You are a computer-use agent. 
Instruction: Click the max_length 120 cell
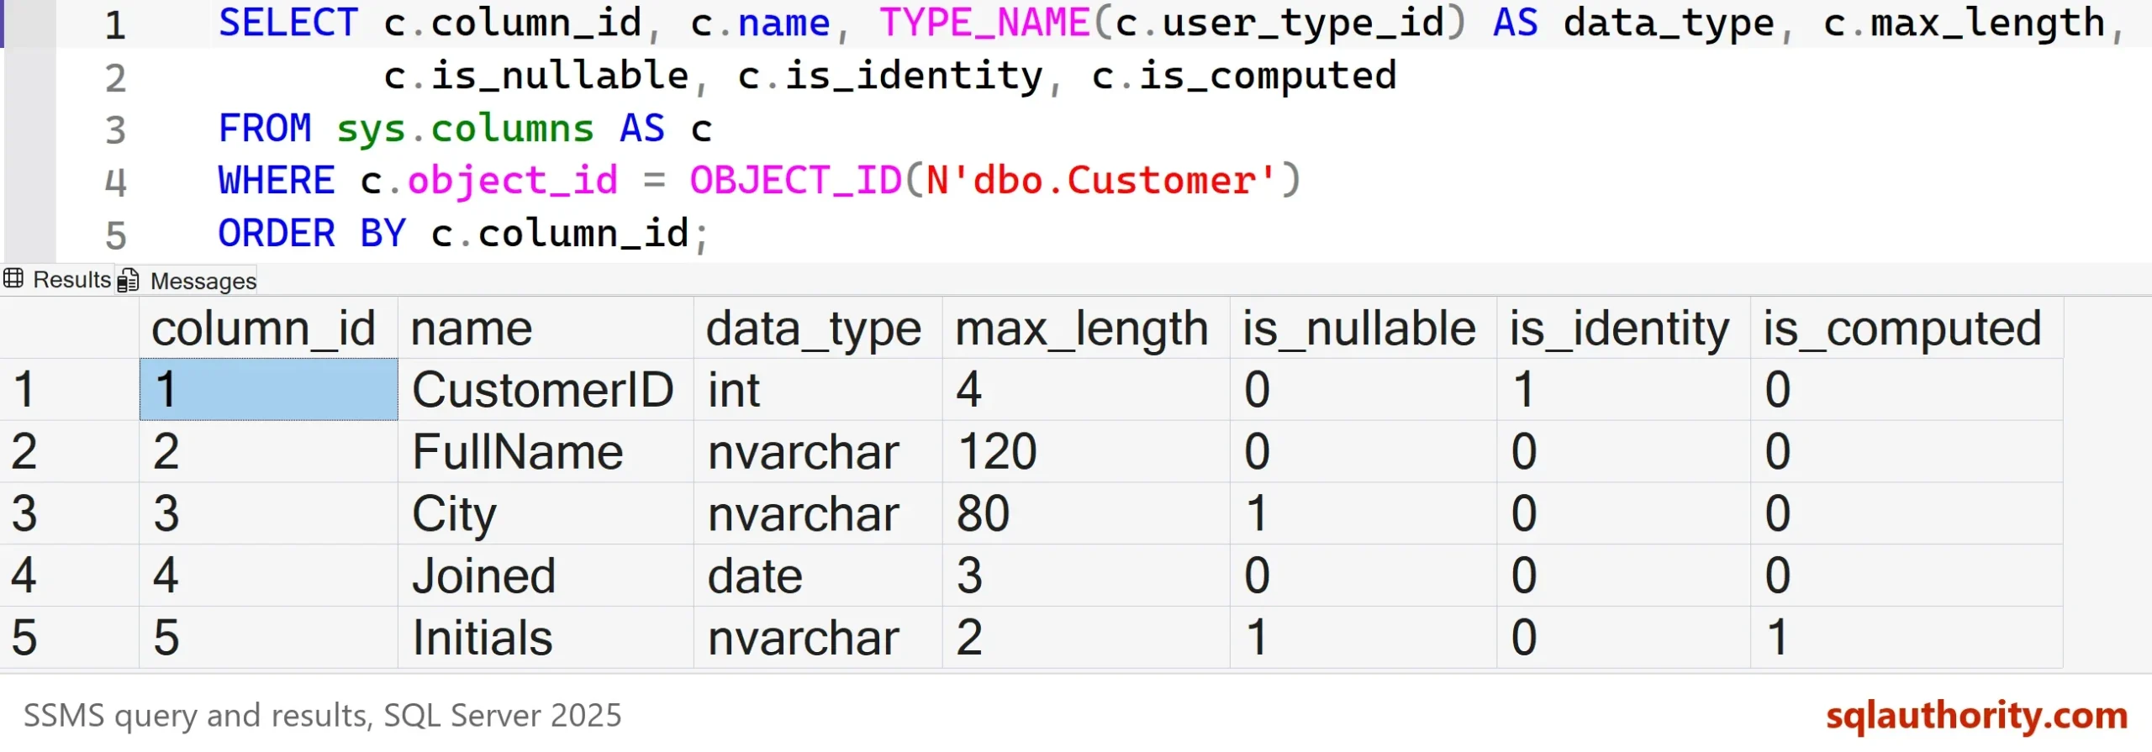click(x=1086, y=452)
